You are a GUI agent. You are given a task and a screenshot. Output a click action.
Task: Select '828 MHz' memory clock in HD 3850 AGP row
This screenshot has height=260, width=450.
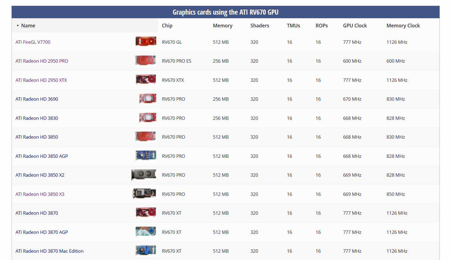[x=396, y=156]
